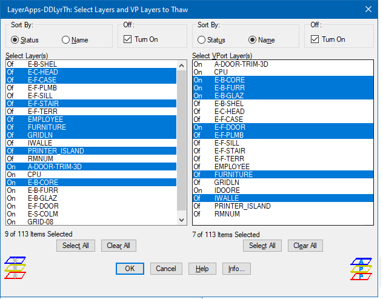Open Help for the dialog
Image resolution: width=383 pixels, height=299 pixels.
(202, 269)
